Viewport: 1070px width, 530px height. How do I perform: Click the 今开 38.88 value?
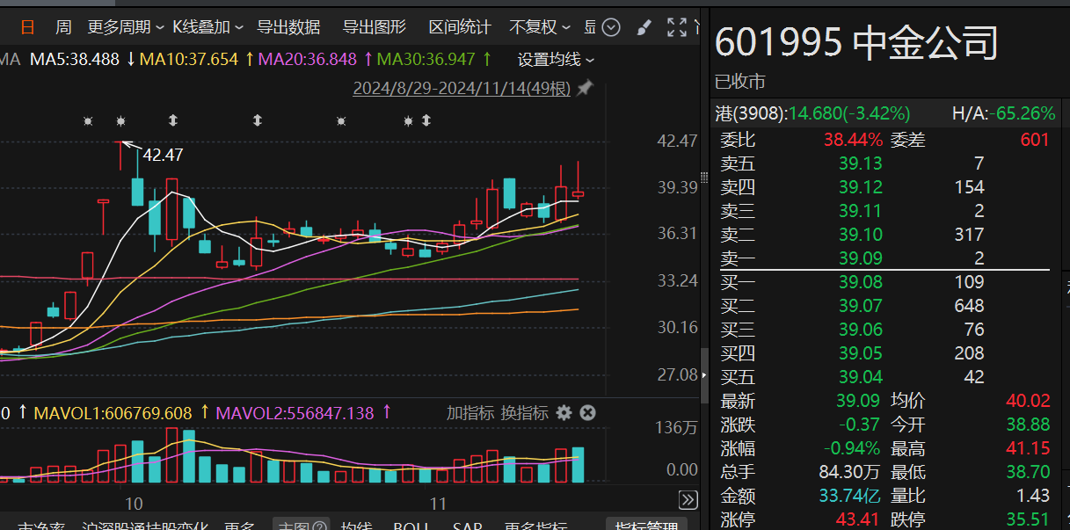click(1028, 425)
